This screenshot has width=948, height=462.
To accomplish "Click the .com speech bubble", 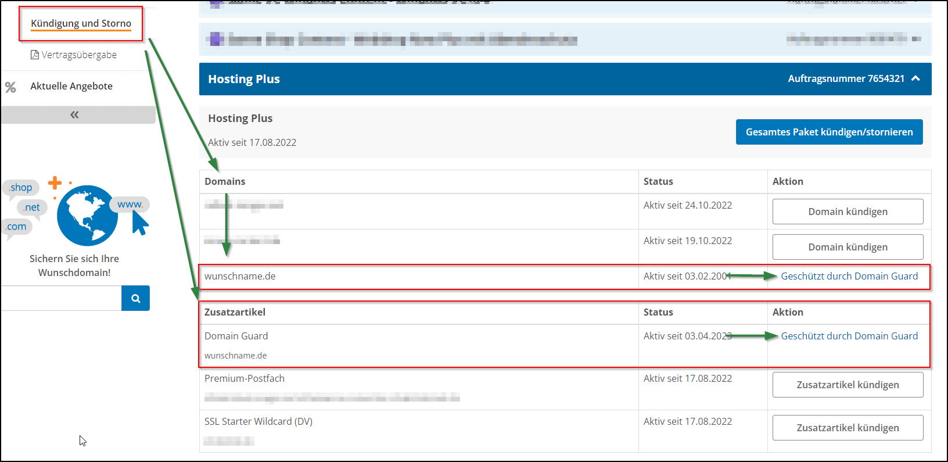I will point(17,227).
